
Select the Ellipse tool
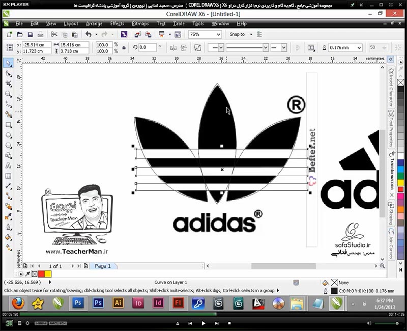pyautogui.click(x=9, y=135)
